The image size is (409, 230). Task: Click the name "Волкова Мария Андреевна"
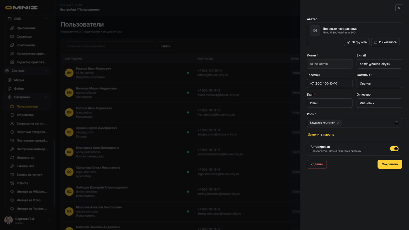(96, 88)
